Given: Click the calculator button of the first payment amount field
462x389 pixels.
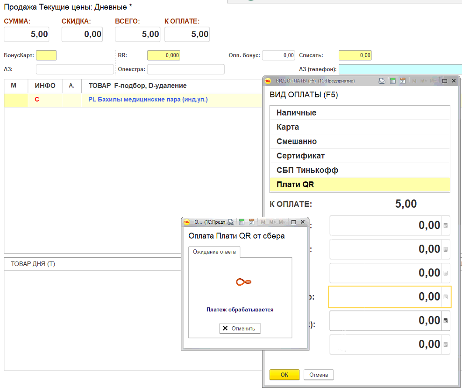Looking at the screenshot, I should click(445, 225).
